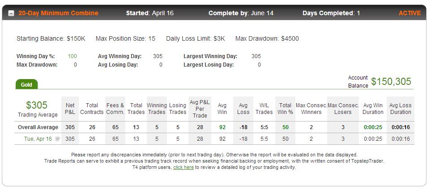Click the ACTIVE status label
The width and height of the screenshot is (431, 189).
pyautogui.click(x=410, y=13)
